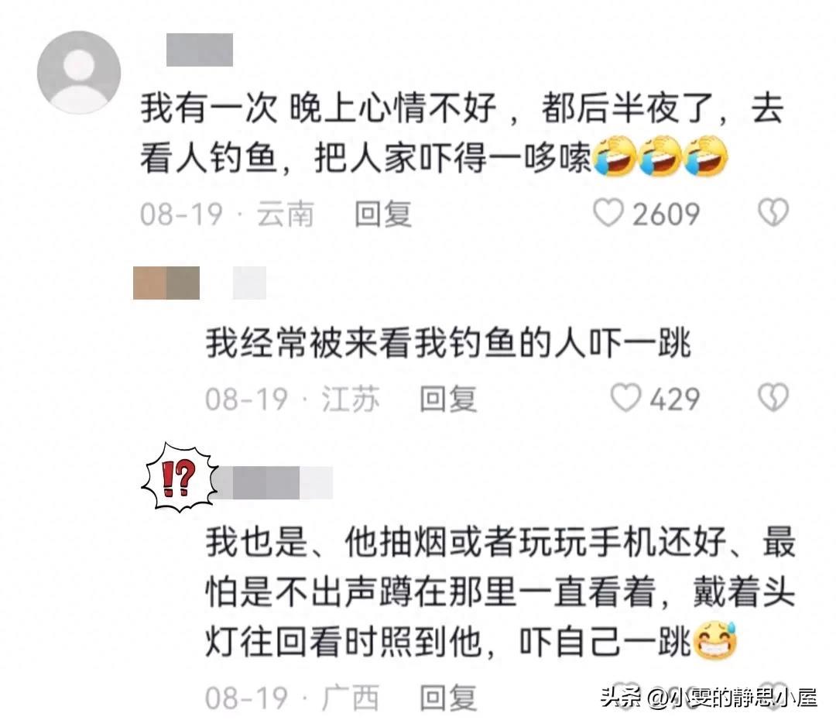Tap the 08-19 · 云南 timestamp
The height and width of the screenshot is (727, 836).
[x=227, y=214]
